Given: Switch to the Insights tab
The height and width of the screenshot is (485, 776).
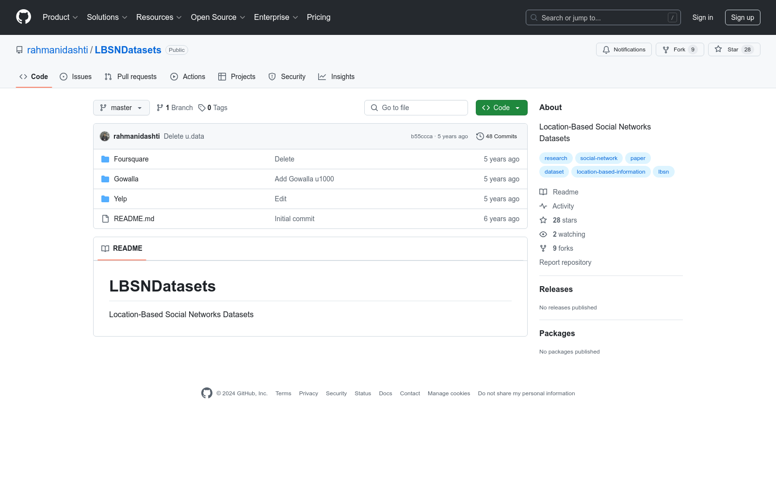Looking at the screenshot, I should 337,77.
